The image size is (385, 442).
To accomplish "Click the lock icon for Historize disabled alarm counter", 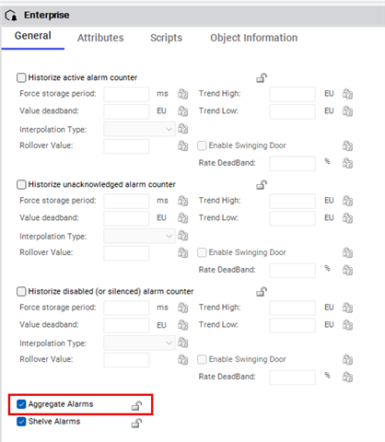I will (x=262, y=292).
